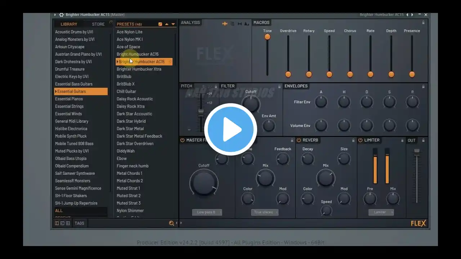Toggle the MASTER FILTER power button
Screen dimensions: 461x259
[182, 140]
